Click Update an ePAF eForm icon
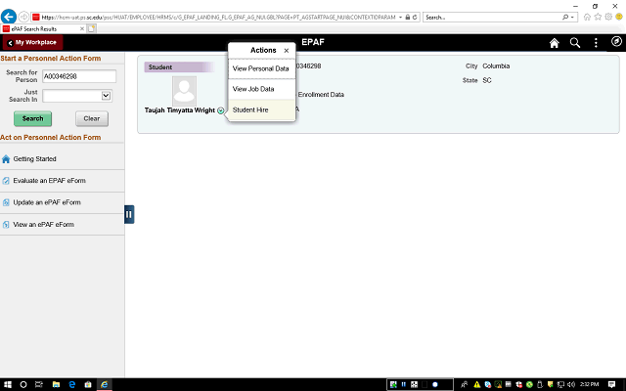Image resolution: width=626 pixels, height=391 pixels. [x=6, y=202]
